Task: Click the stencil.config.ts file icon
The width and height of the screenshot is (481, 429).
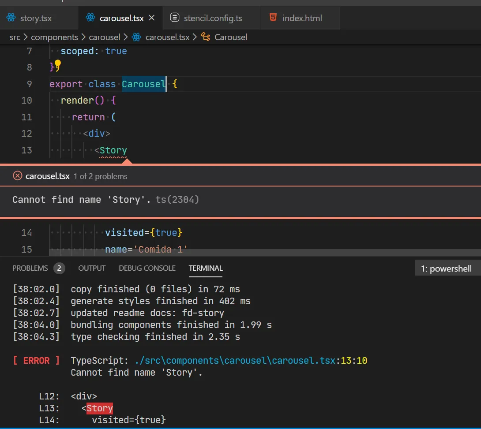Action: pos(175,18)
